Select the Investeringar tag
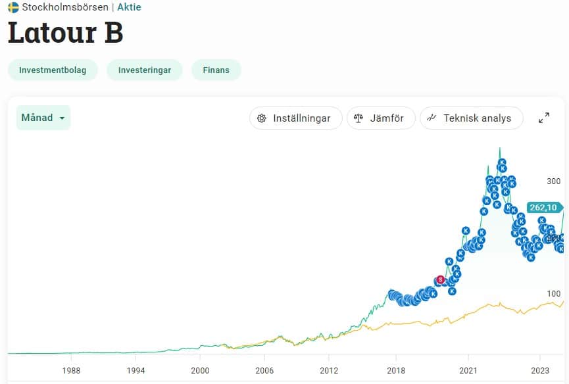The width and height of the screenshot is (569, 384). (x=144, y=70)
